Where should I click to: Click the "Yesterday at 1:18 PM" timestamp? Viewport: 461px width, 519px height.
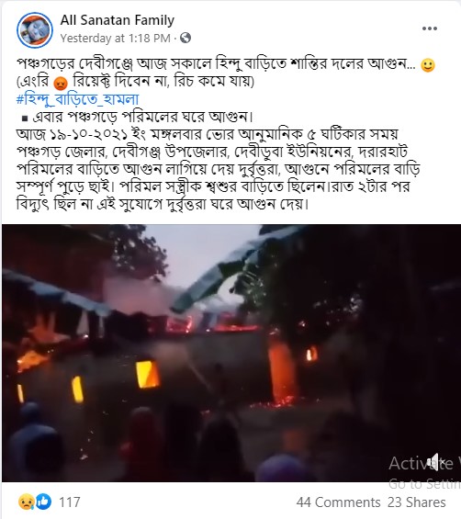coord(115,39)
